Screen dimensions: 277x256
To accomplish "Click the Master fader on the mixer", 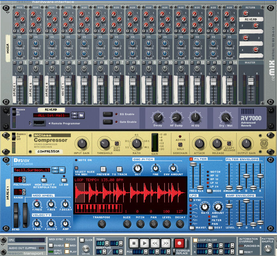I will coord(251,81).
